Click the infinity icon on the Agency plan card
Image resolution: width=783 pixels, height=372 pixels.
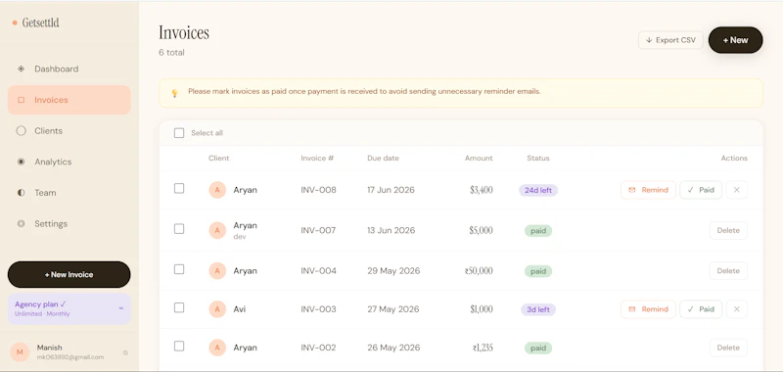pos(120,308)
